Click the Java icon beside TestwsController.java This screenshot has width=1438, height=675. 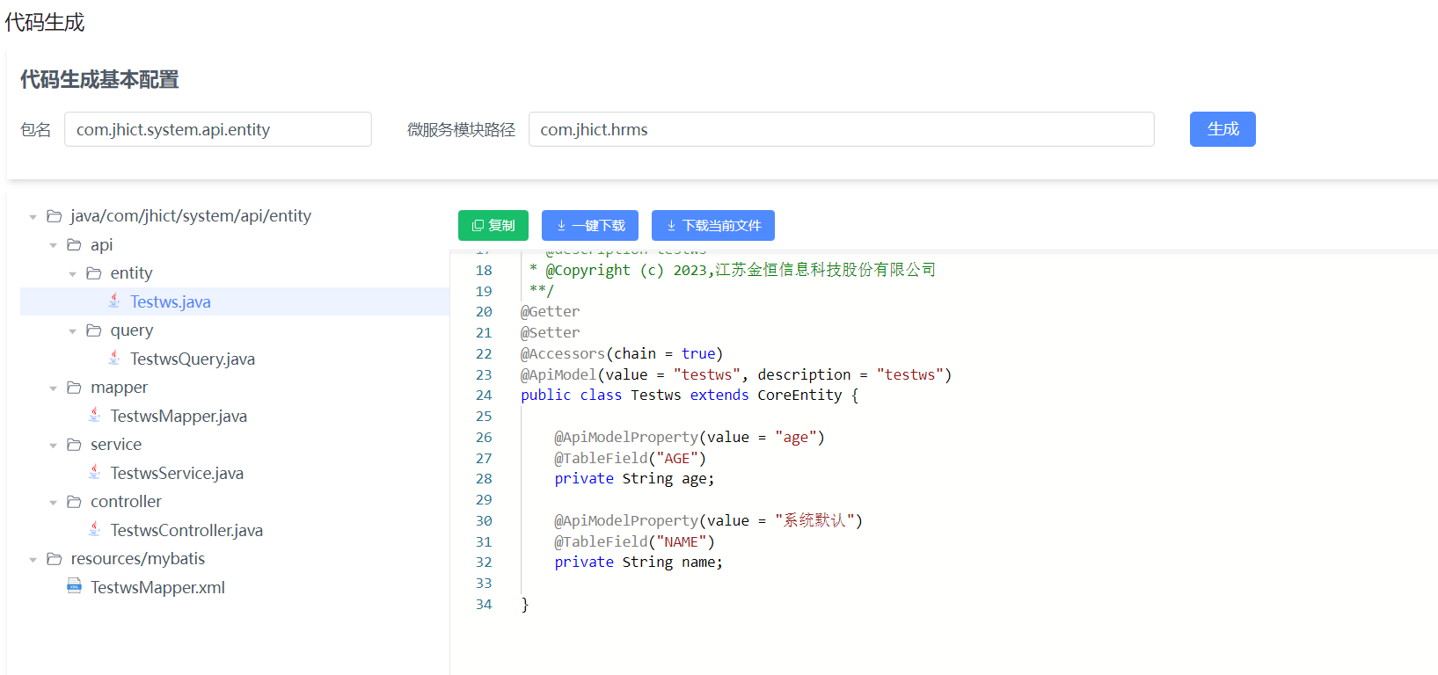point(94,529)
